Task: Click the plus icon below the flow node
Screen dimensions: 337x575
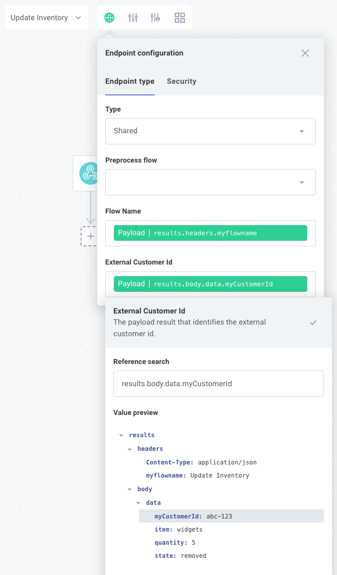Action: pos(91,236)
